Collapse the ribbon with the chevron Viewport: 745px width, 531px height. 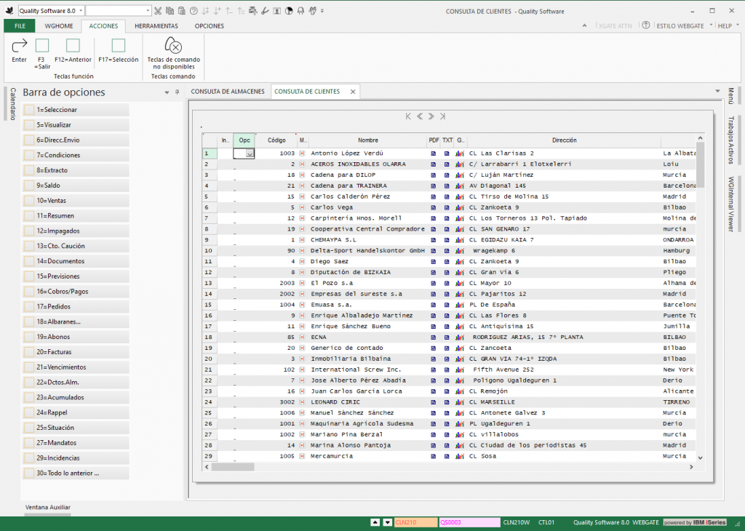point(584,25)
